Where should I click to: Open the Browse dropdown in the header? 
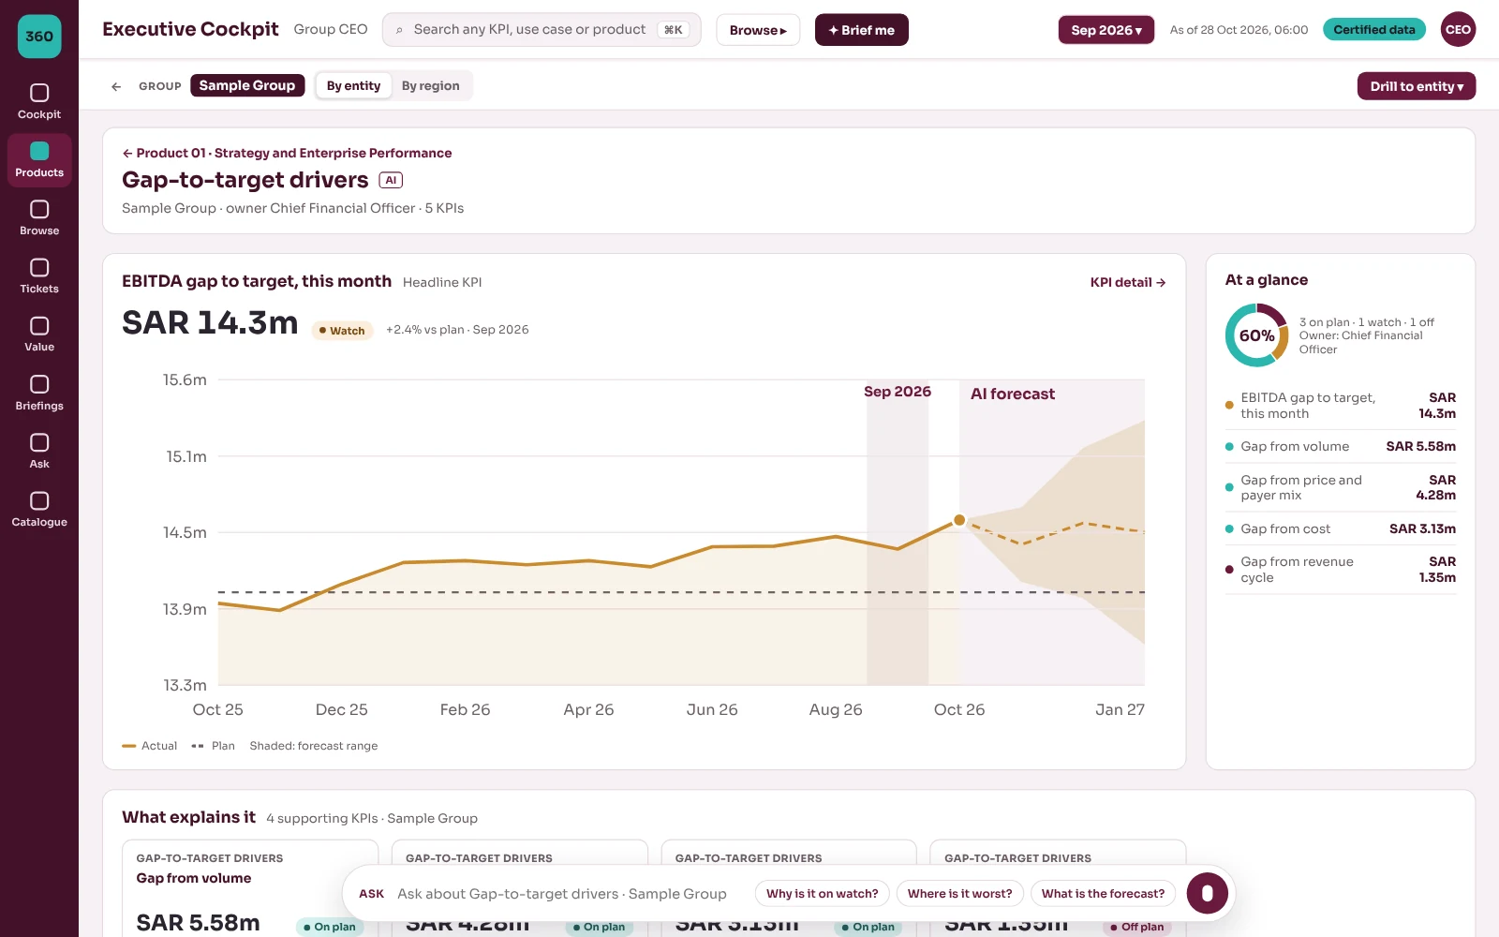[x=758, y=30]
